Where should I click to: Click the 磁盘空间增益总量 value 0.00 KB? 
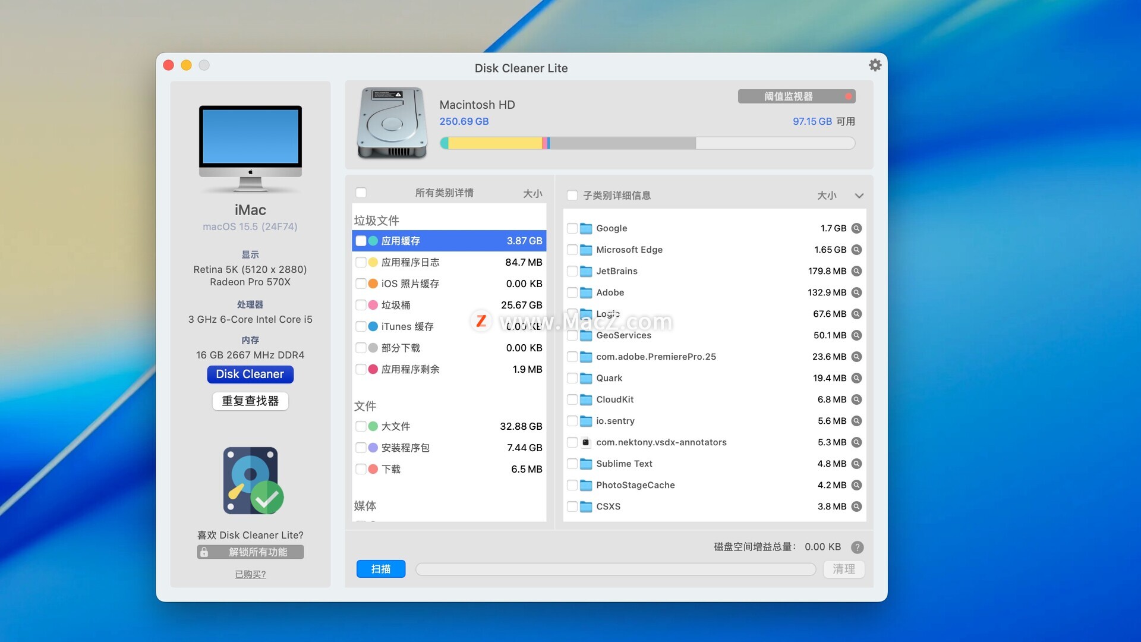tap(823, 547)
